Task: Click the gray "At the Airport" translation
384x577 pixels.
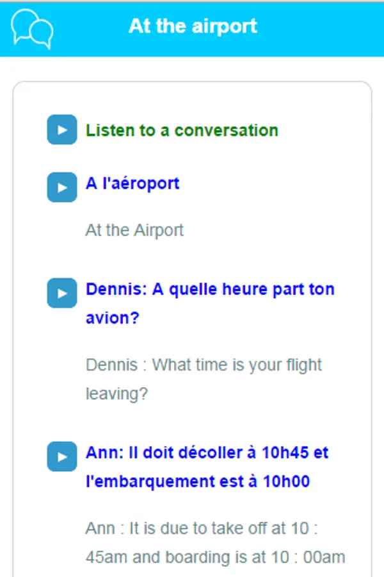Action: (x=134, y=230)
